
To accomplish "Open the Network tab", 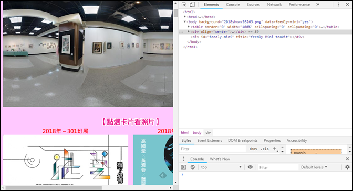I will [274, 5].
